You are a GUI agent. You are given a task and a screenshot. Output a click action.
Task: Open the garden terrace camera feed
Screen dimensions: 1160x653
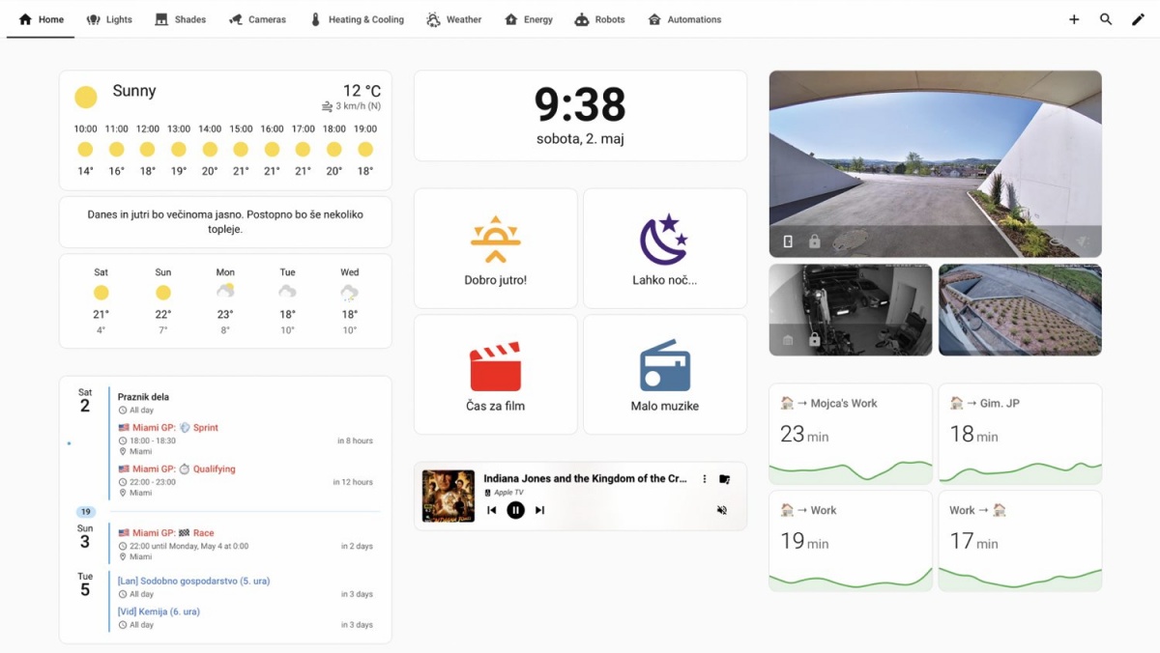(1020, 310)
